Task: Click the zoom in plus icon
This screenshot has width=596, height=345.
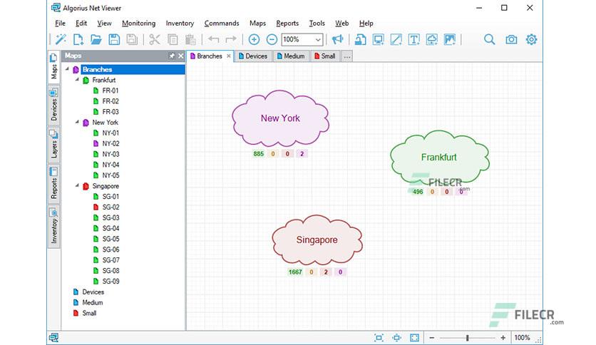Action: pyautogui.click(x=254, y=39)
